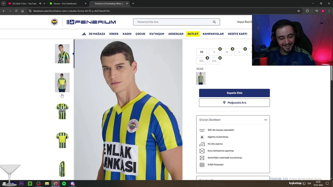Viewport: 333px width, 187px height.
Task: View site information icon in address bar
Action: coord(30,11)
